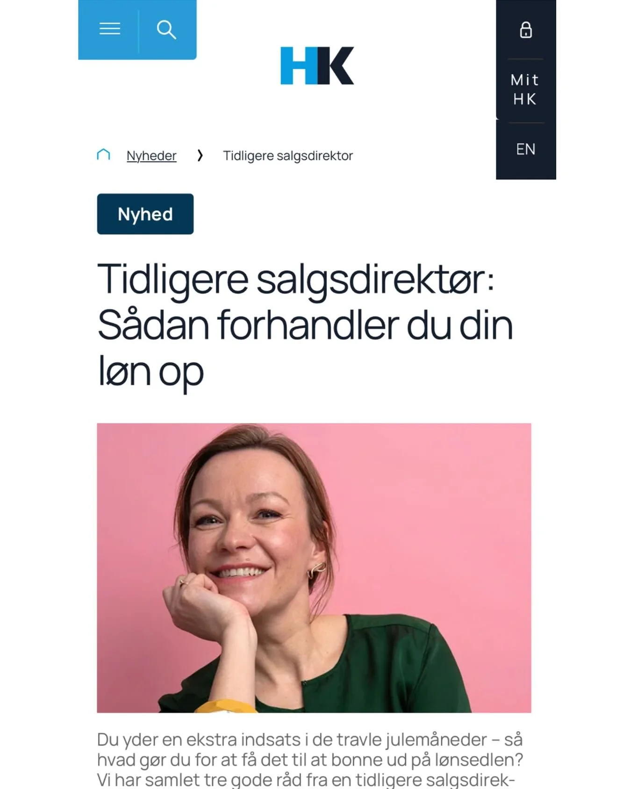Open search with the magnifier icon
Image resolution: width=631 pixels, height=789 pixels.
[167, 29]
